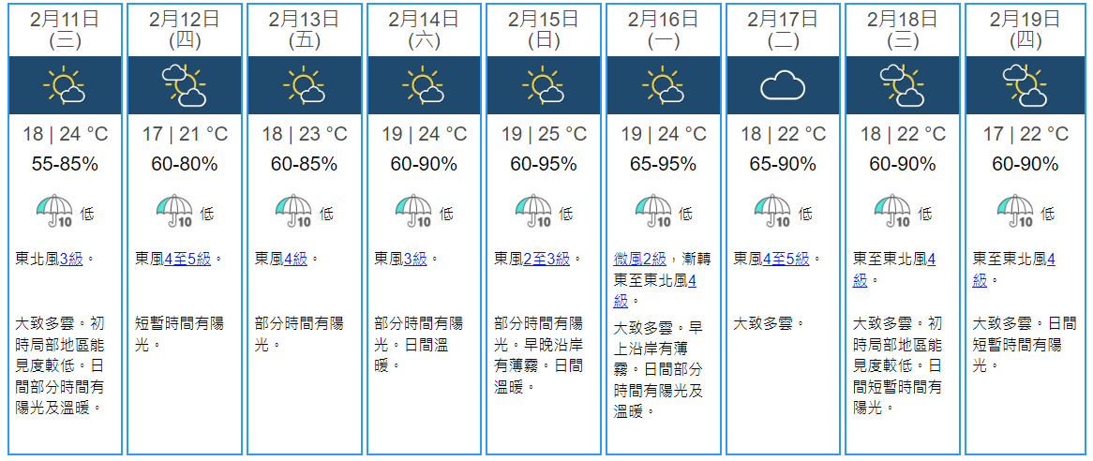The width and height of the screenshot is (1093, 461).
Task: Click the umbrella icon under Feb 15
Action: (x=533, y=212)
